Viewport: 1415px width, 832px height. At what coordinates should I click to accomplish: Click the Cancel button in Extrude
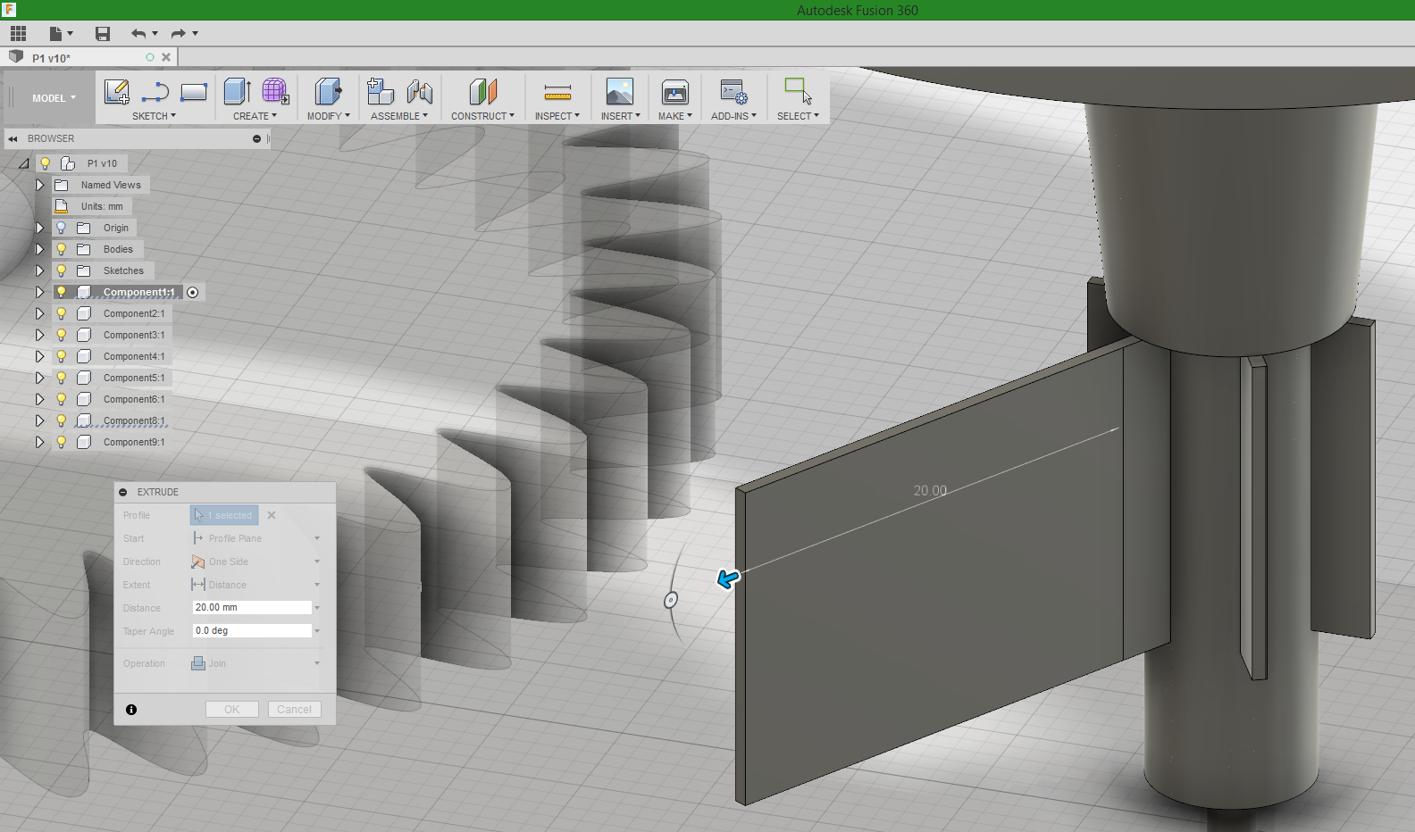294,710
